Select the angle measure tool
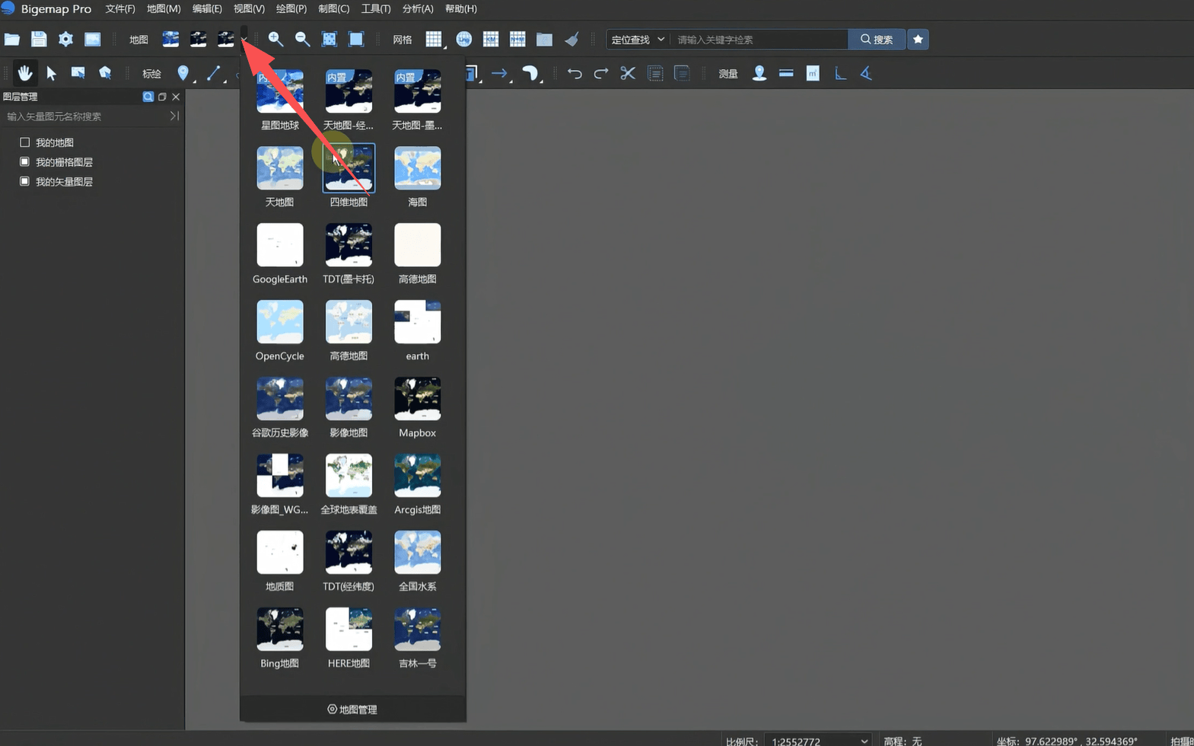1194x746 pixels. [x=866, y=73]
